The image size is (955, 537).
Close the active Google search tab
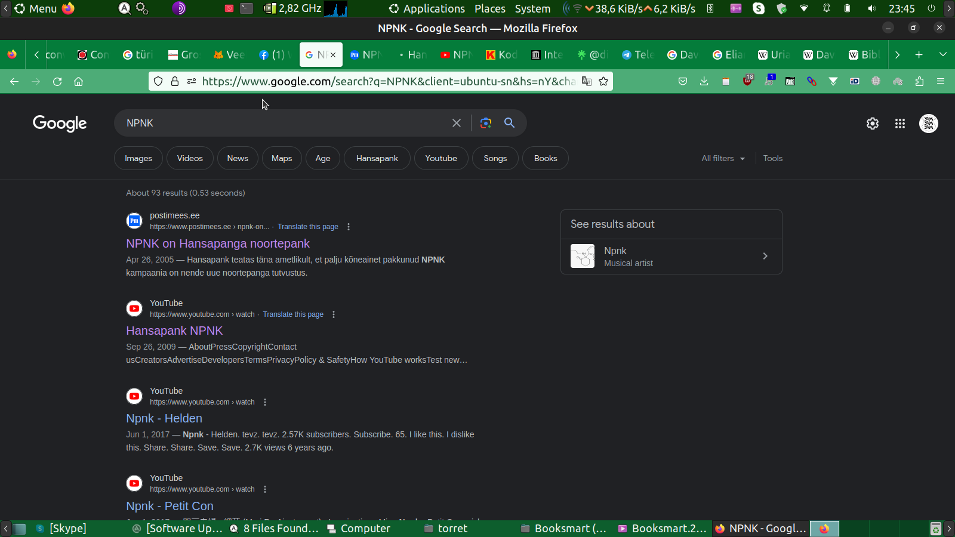[x=333, y=55]
